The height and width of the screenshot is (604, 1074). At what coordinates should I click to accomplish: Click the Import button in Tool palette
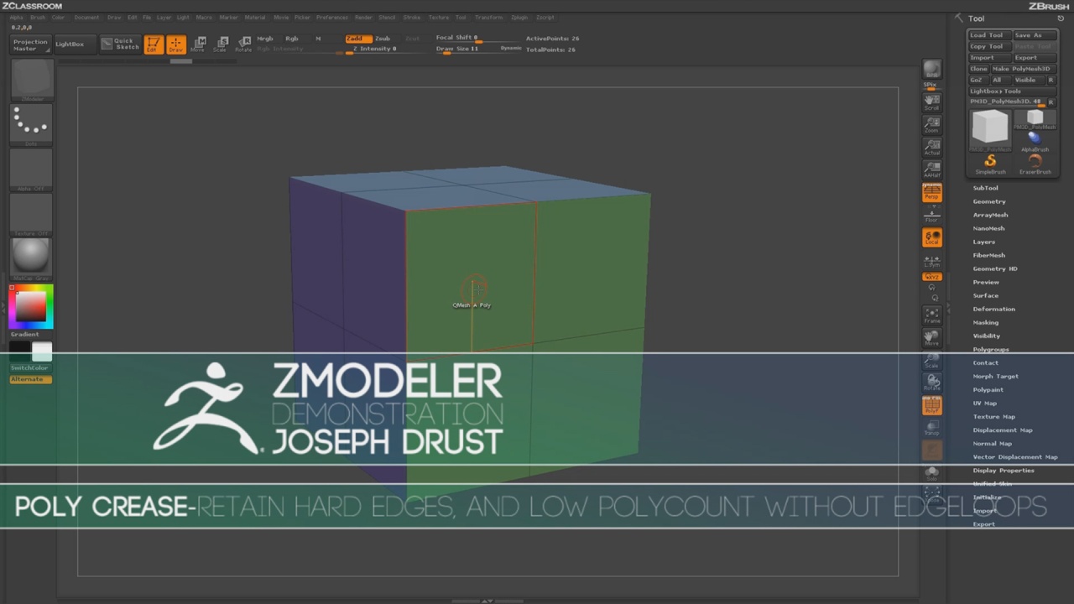pyautogui.click(x=989, y=58)
